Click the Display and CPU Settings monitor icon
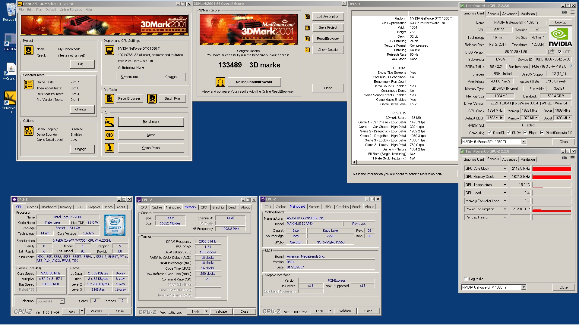Image resolution: width=579 pixels, height=325 pixels. pos(109,50)
